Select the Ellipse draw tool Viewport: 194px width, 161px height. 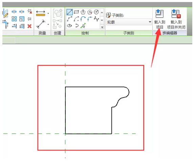point(69,26)
